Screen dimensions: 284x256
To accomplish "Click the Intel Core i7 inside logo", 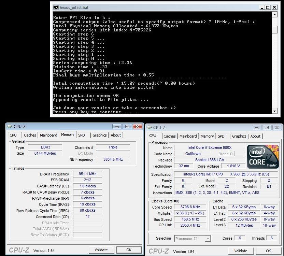I will [x=263, y=157].
